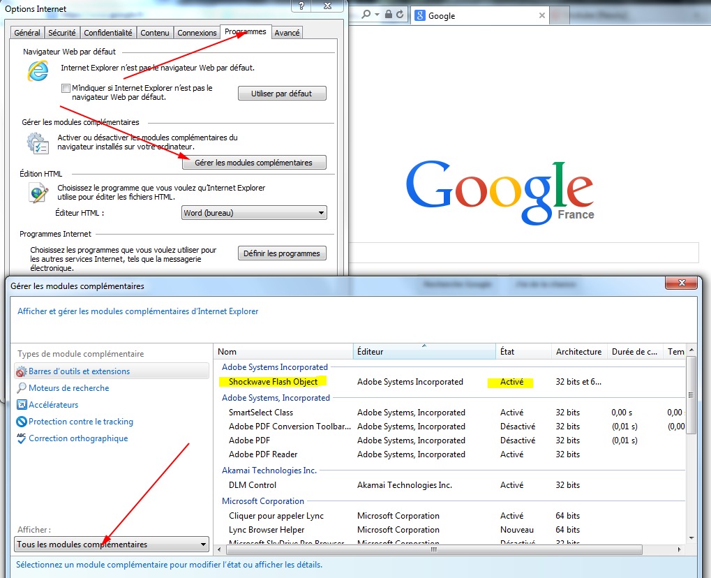The image size is (711, 578).
Task: Sort add-ons by the État column
Action: pyautogui.click(x=524, y=352)
